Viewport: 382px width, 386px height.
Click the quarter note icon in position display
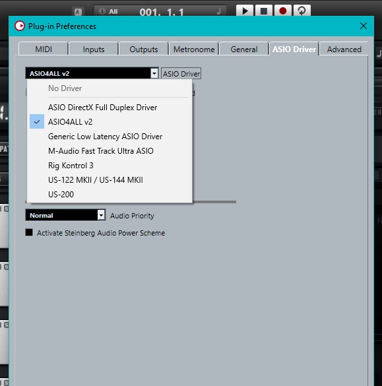pyautogui.click(x=218, y=11)
